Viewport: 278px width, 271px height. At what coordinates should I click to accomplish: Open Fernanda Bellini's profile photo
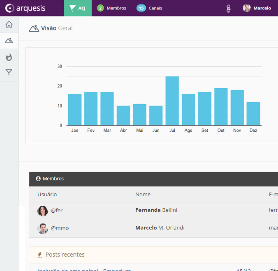coord(43,211)
